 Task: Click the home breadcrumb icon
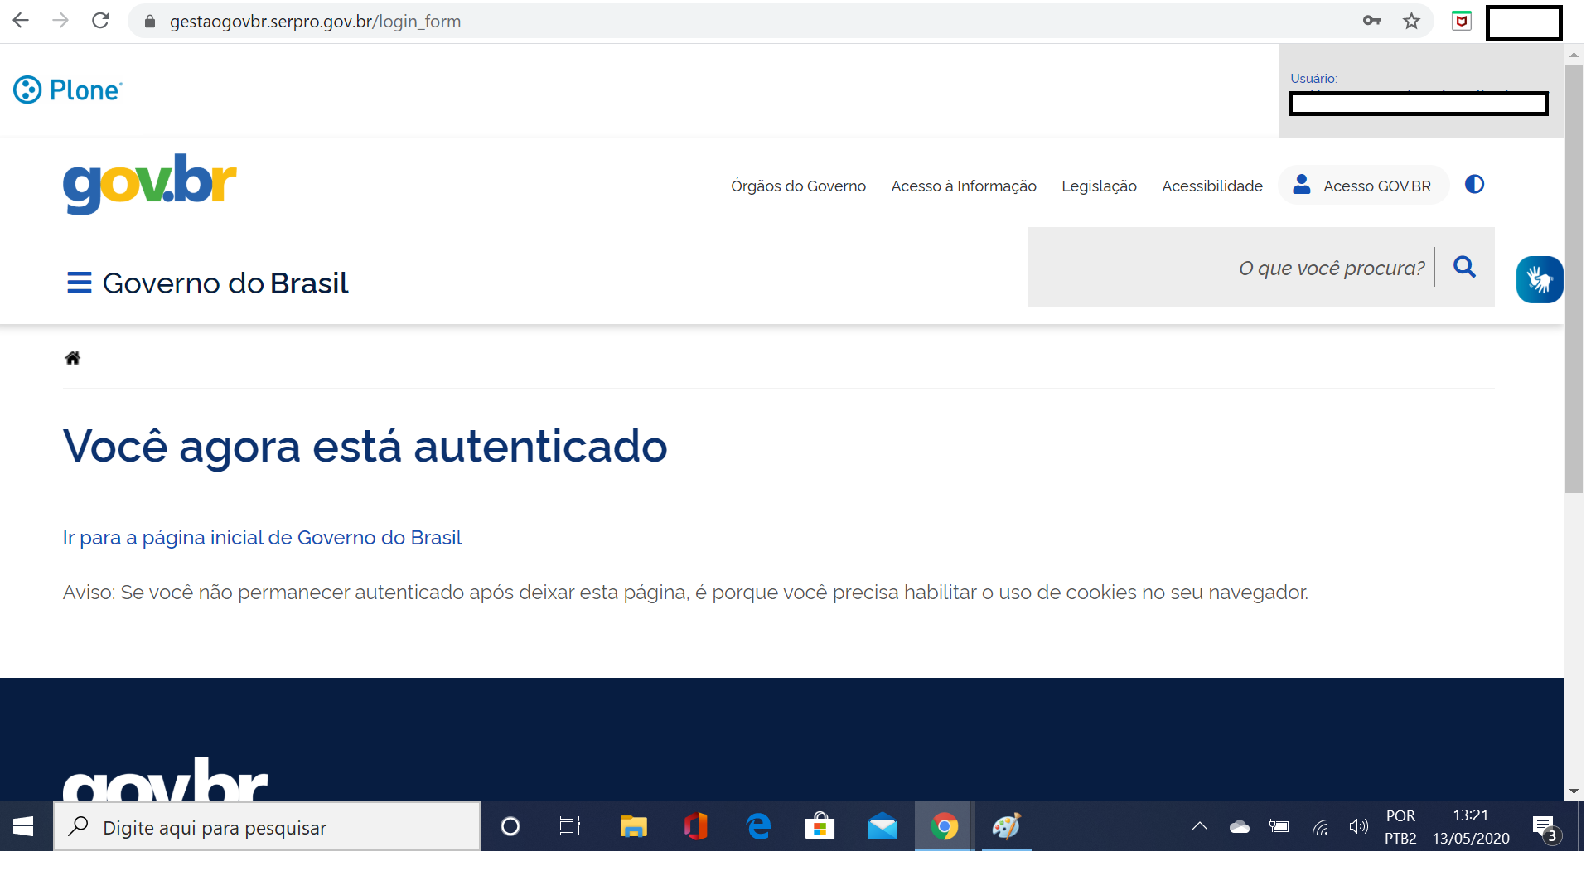[x=73, y=358]
